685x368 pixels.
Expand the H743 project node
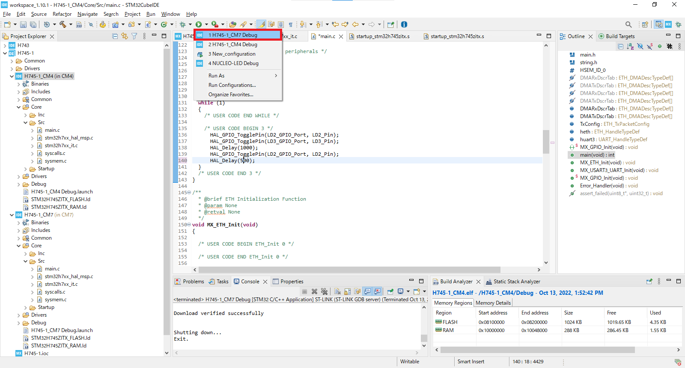5,45
